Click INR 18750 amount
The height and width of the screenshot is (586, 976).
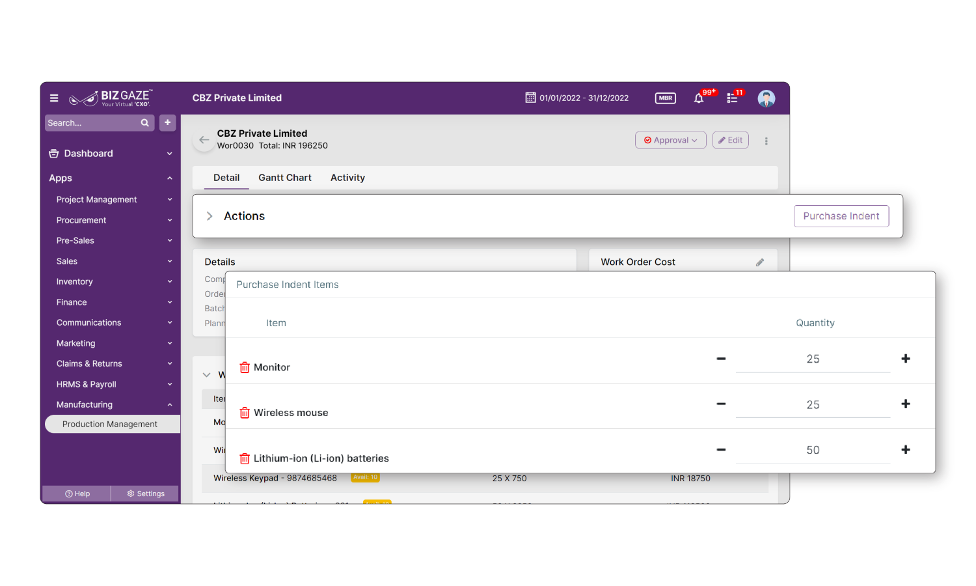click(x=690, y=479)
